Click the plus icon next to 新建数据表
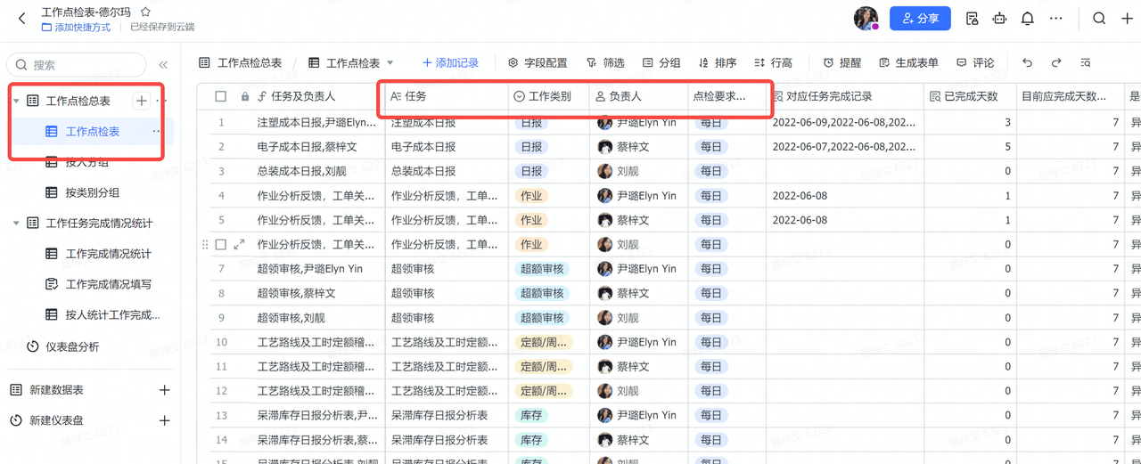 coord(164,390)
